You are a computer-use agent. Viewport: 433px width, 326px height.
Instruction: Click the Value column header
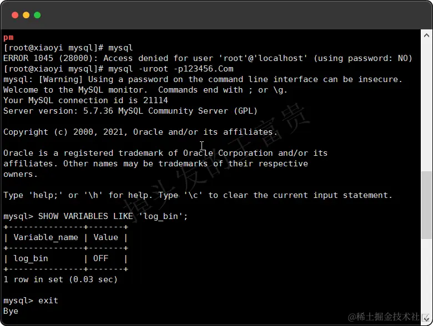[x=106, y=237]
